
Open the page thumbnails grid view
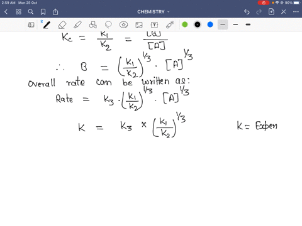click(x=18, y=12)
